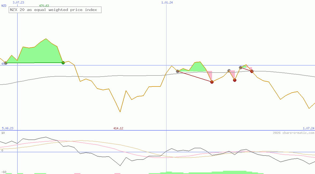Click the oscillator -10 axis label
This screenshot has width=315, height=174.
4,172
